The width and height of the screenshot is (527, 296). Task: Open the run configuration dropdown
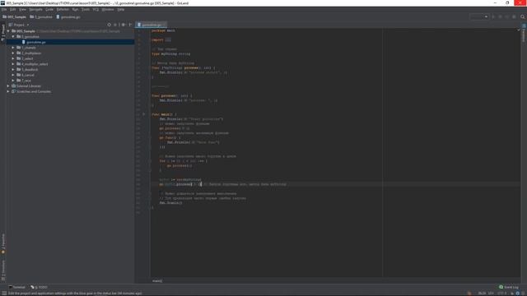click(479, 16)
